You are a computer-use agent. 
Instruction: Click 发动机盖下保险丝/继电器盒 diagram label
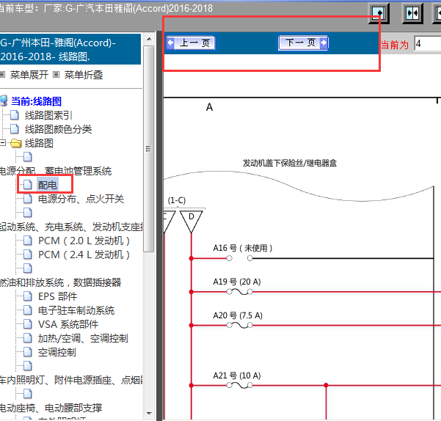click(290, 163)
